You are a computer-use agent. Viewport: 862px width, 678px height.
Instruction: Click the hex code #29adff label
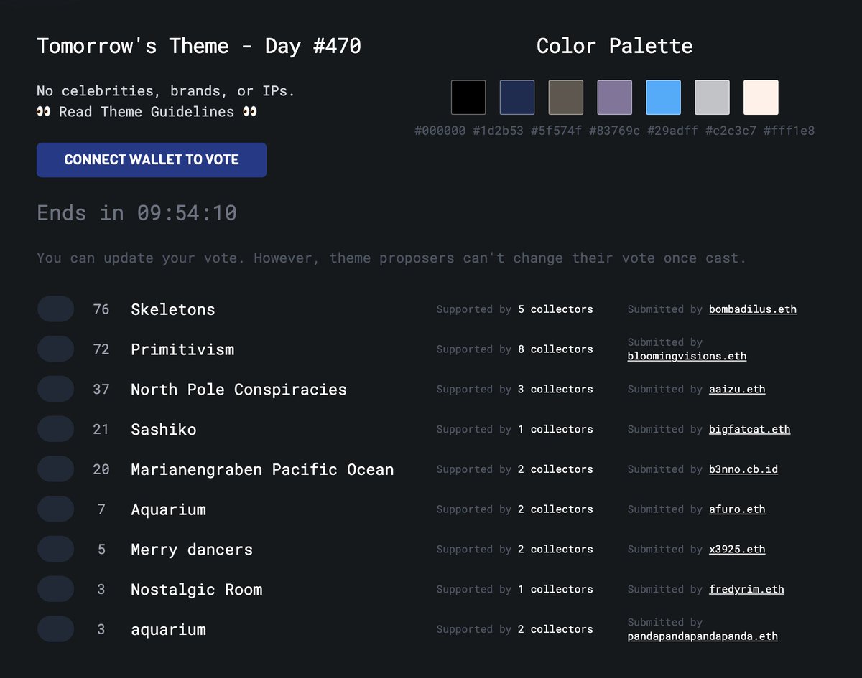pos(673,131)
